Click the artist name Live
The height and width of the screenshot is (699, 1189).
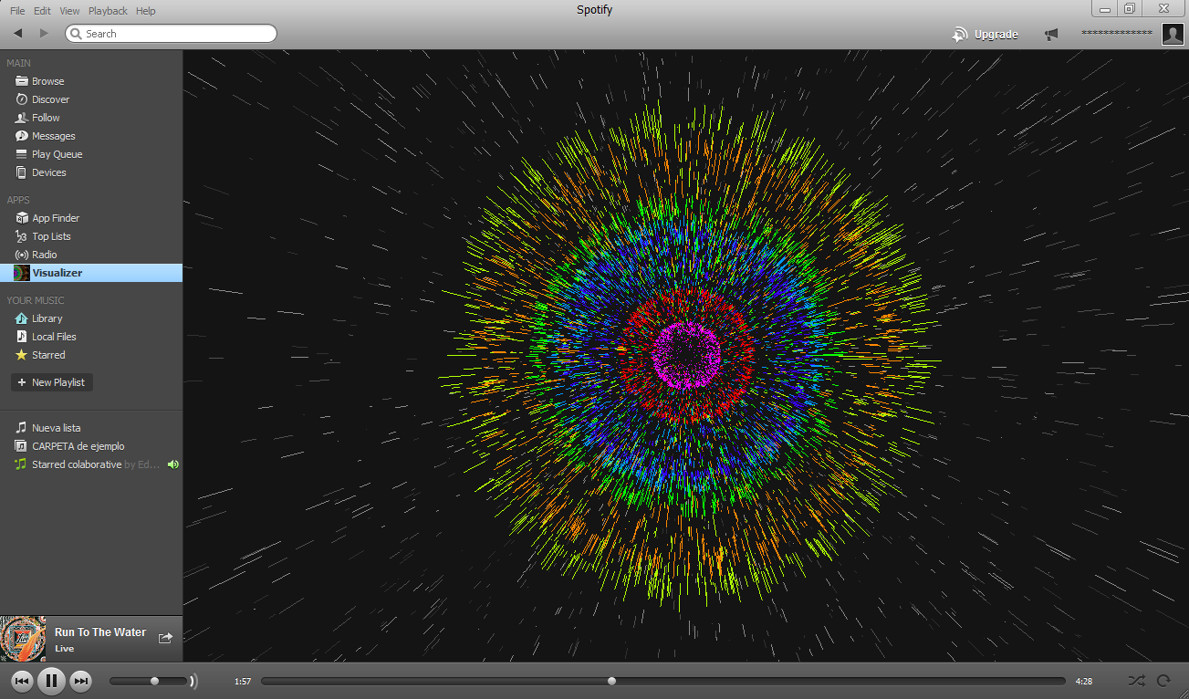tap(64, 649)
